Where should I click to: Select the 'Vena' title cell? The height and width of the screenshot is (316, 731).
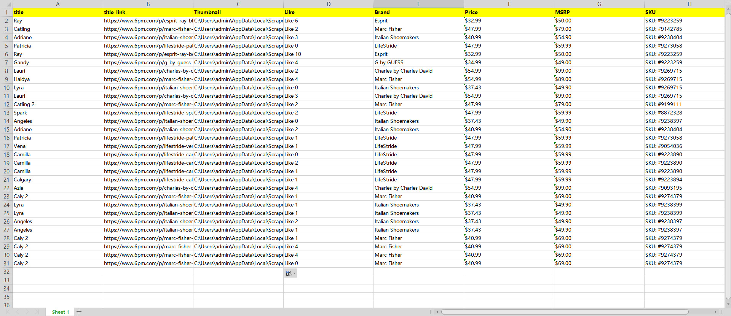click(58, 146)
